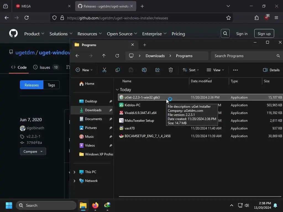This screenshot has width=283, height=212.
Task: Show hidden system tray icons chevron
Action: 231,205
